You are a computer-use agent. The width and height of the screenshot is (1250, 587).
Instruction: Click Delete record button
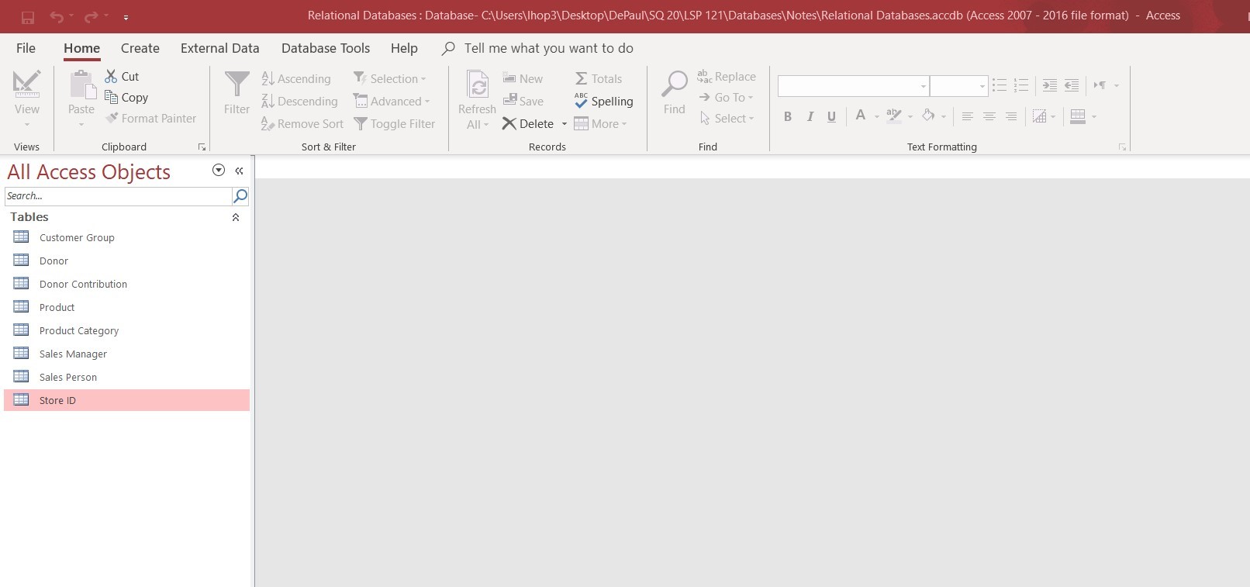528,123
